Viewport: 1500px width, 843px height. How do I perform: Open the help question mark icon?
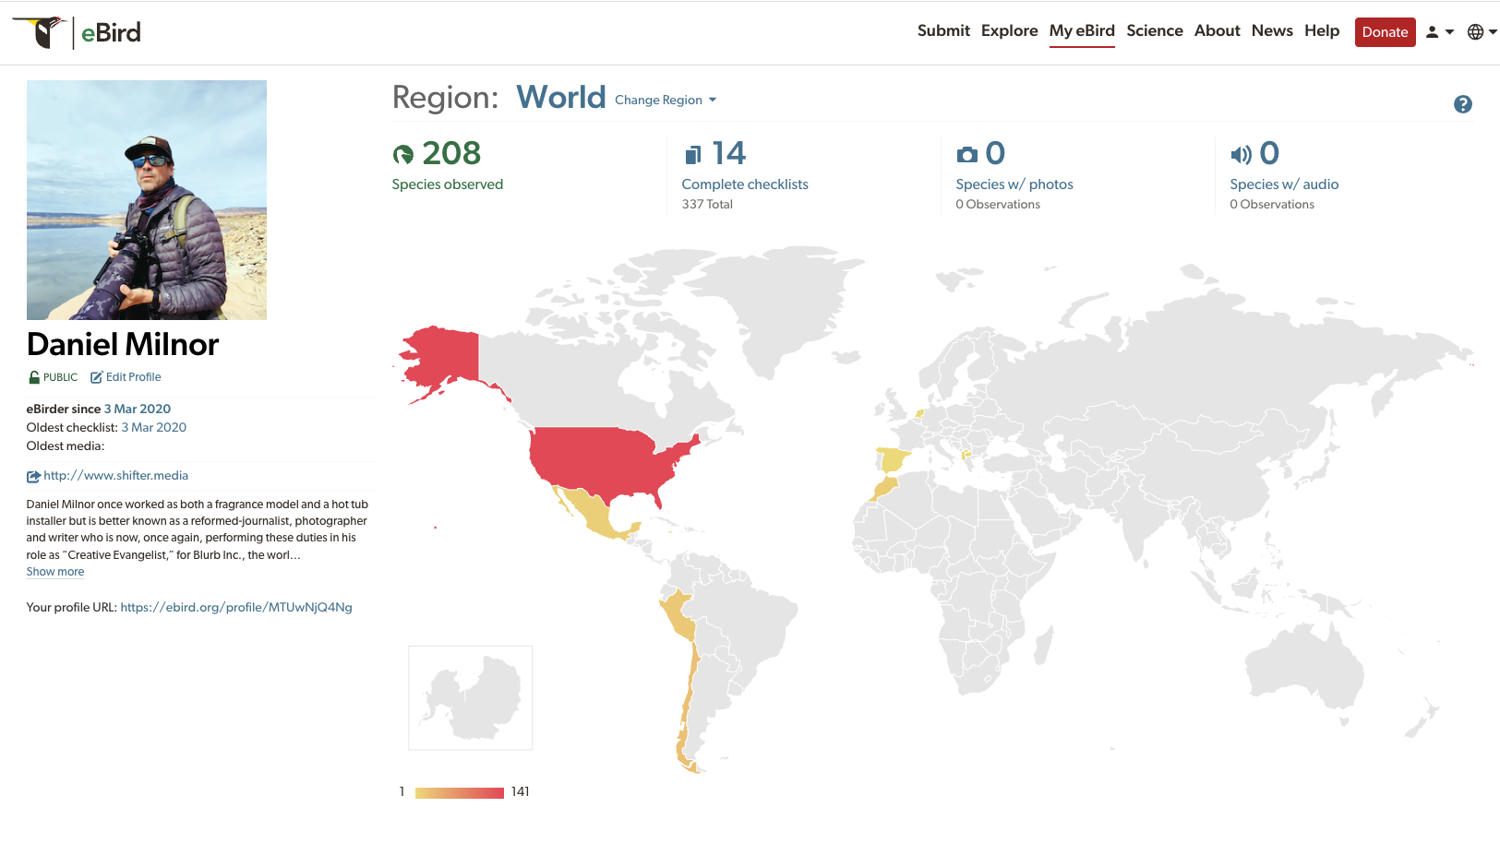point(1462,104)
